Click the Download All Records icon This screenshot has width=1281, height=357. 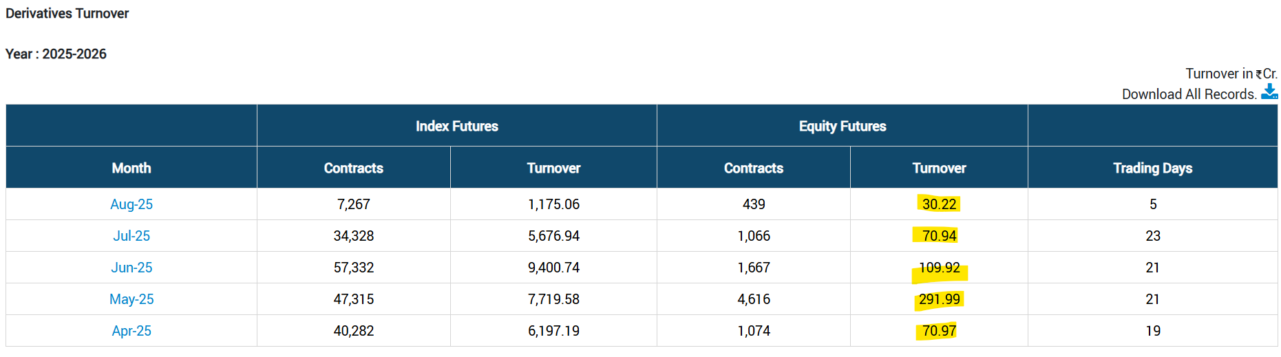pos(1269,92)
